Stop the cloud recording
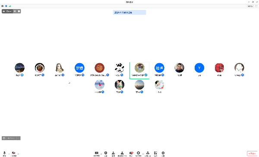259x157 pixels. [19, 11]
